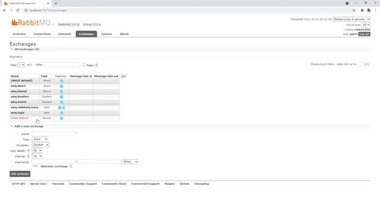The height and width of the screenshot is (214, 380).
Task: Open the amq.topic exchange link
Action: [17, 112]
